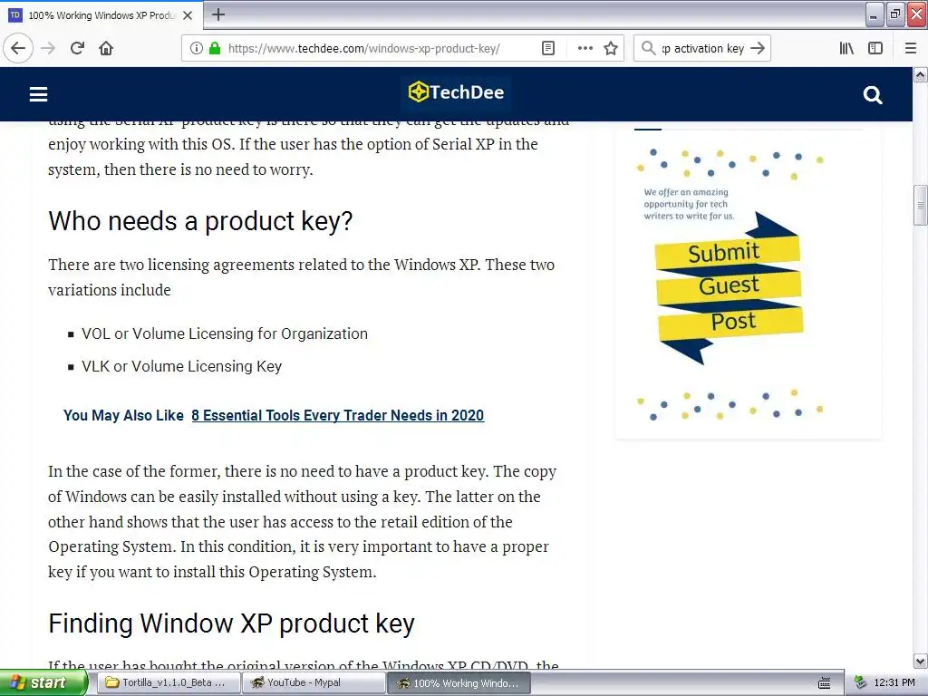Click the search magnifier in search box
928x696 pixels.
[x=648, y=48]
